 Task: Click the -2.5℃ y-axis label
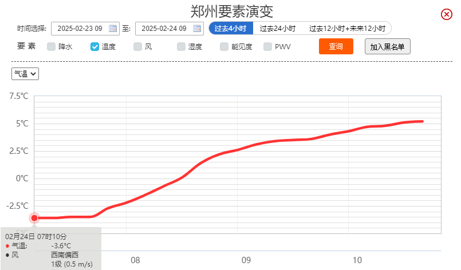[x=17, y=206]
